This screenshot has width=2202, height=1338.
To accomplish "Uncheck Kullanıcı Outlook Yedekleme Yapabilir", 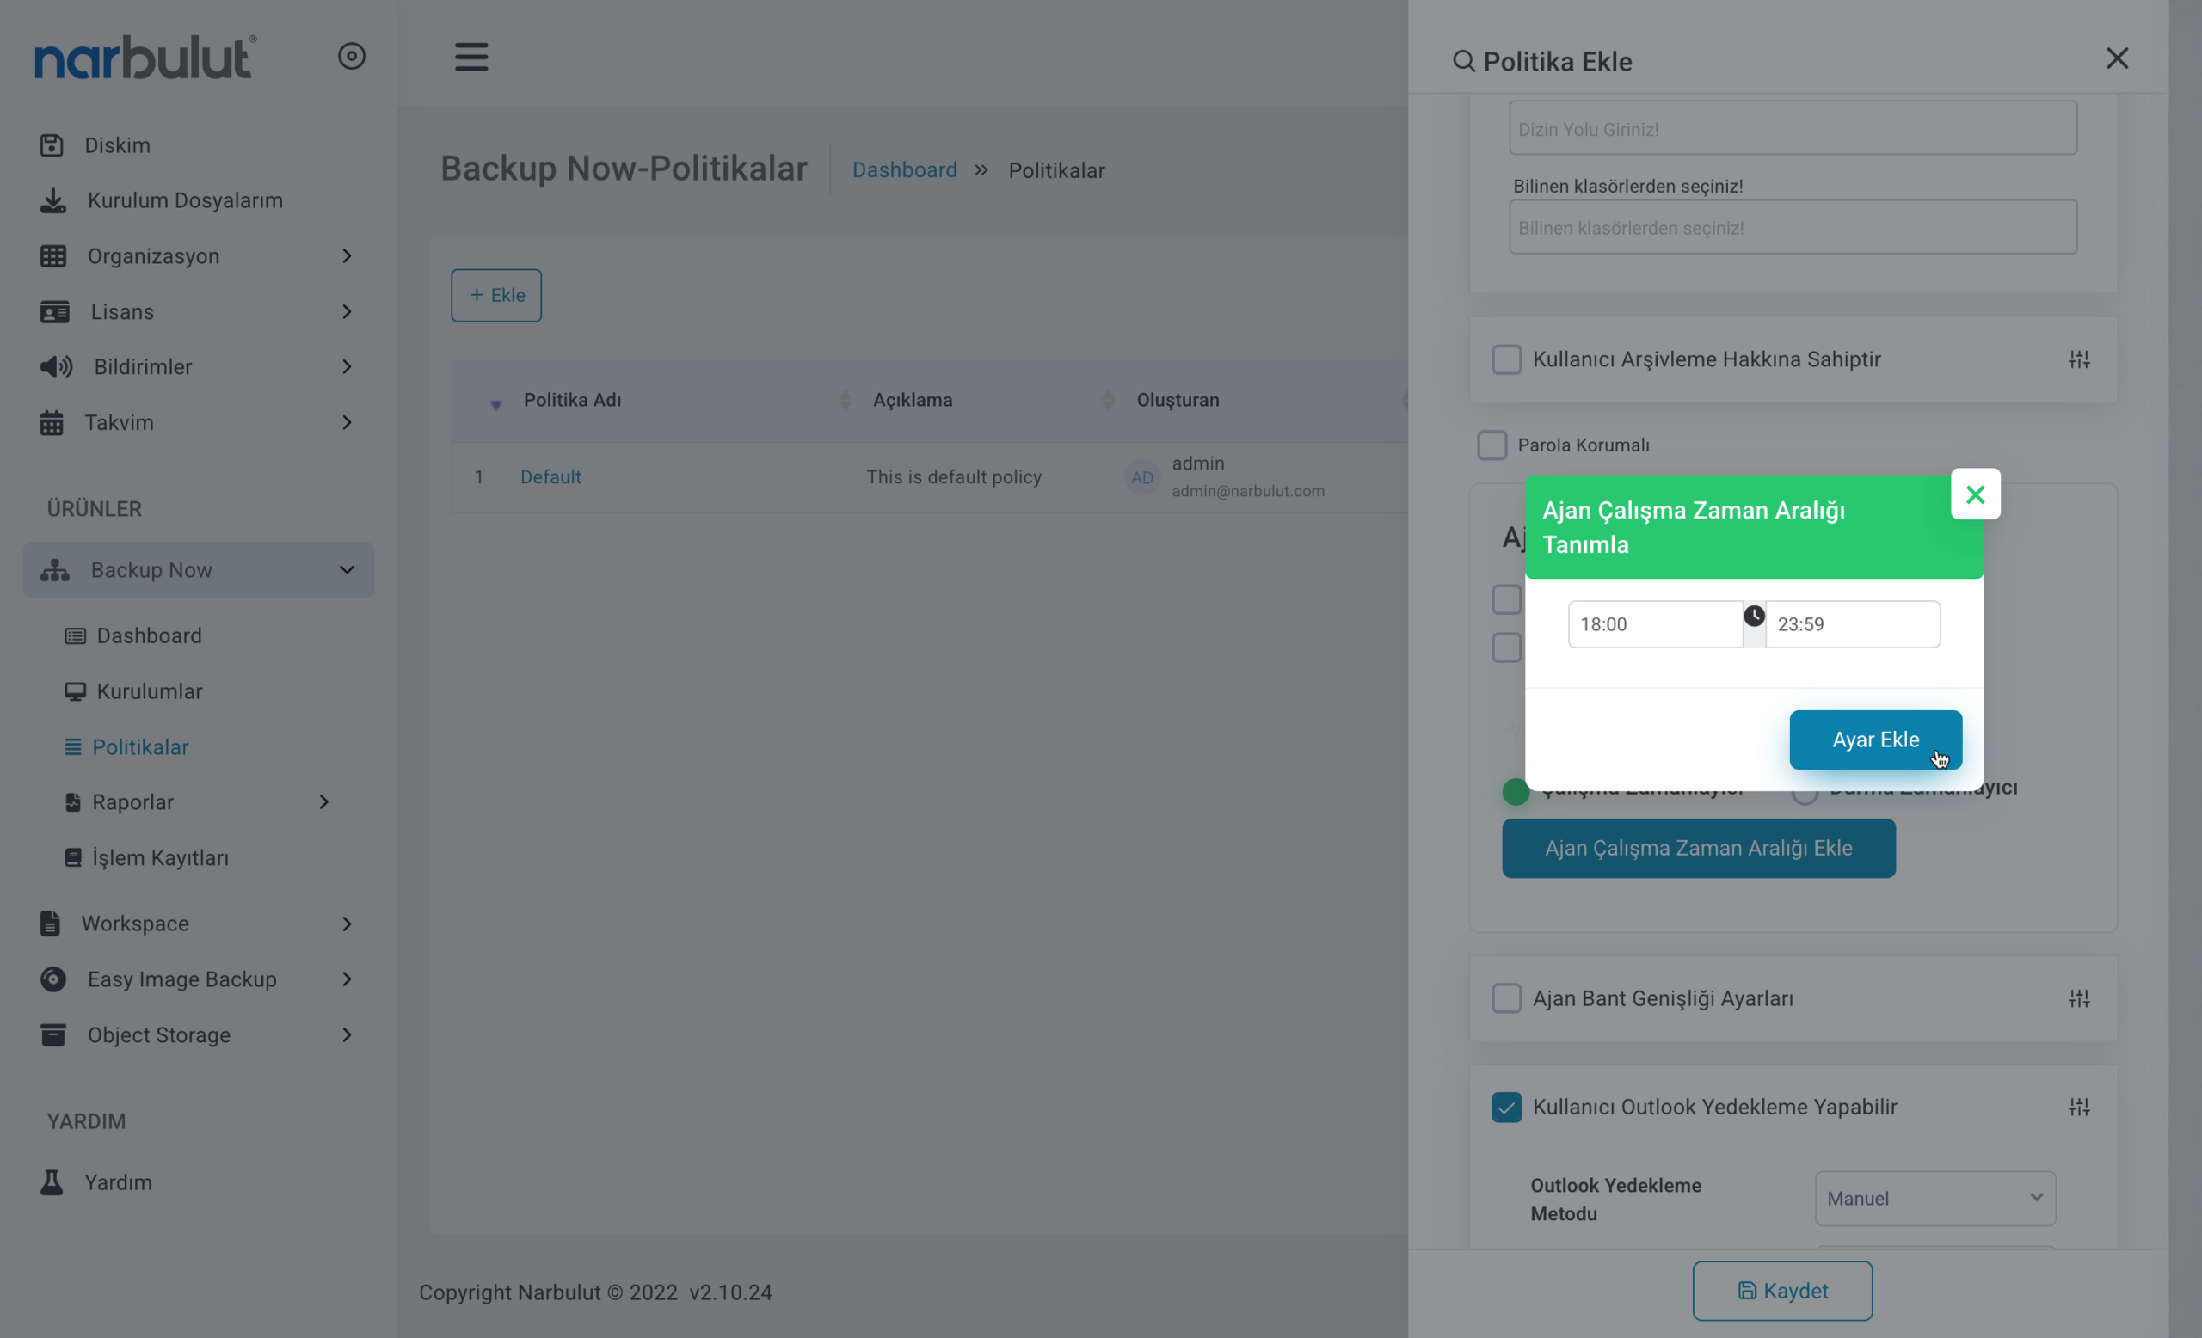I will tap(1506, 1107).
